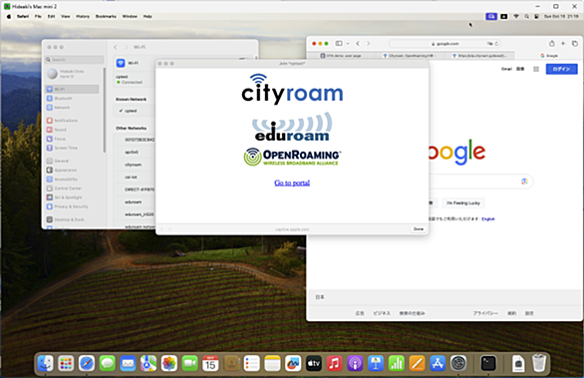Click the blue Google login button
This screenshot has width=584, height=378.
[562, 69]
